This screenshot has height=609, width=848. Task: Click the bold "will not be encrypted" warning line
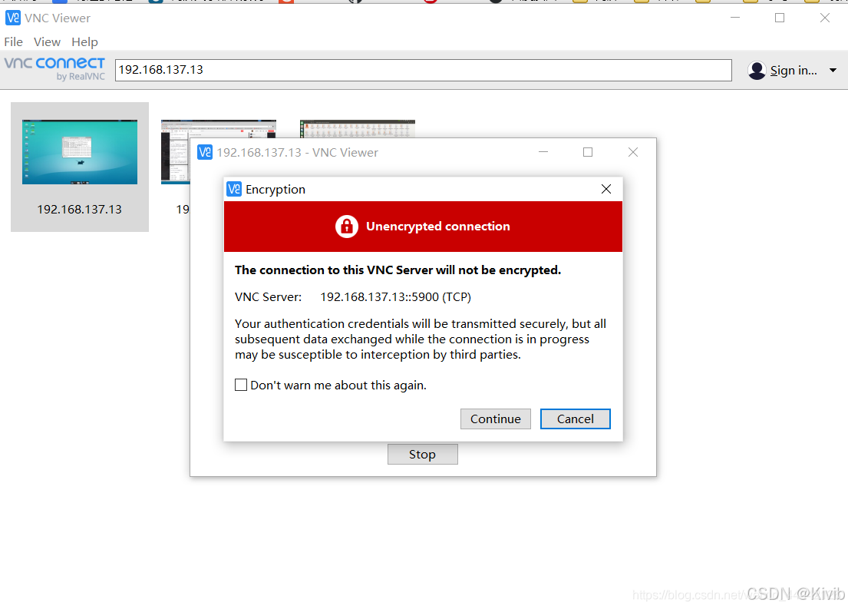[x=398, y=270]
